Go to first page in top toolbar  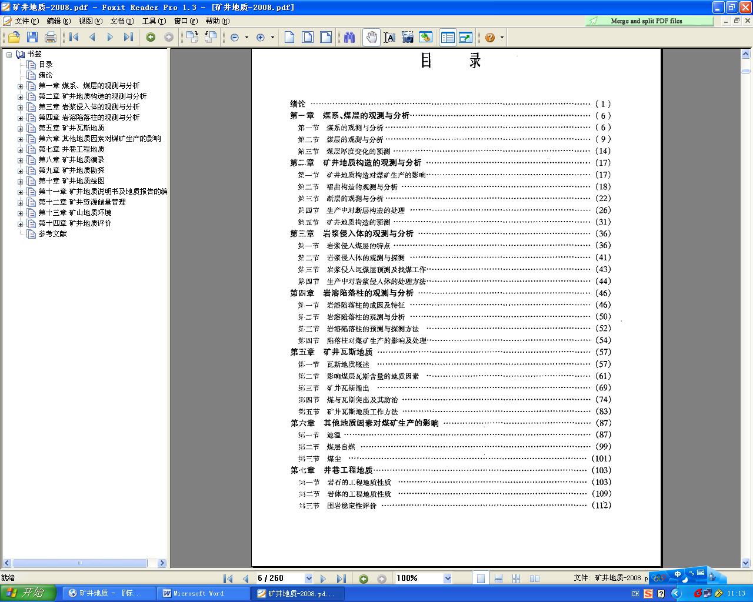[74, 37]
